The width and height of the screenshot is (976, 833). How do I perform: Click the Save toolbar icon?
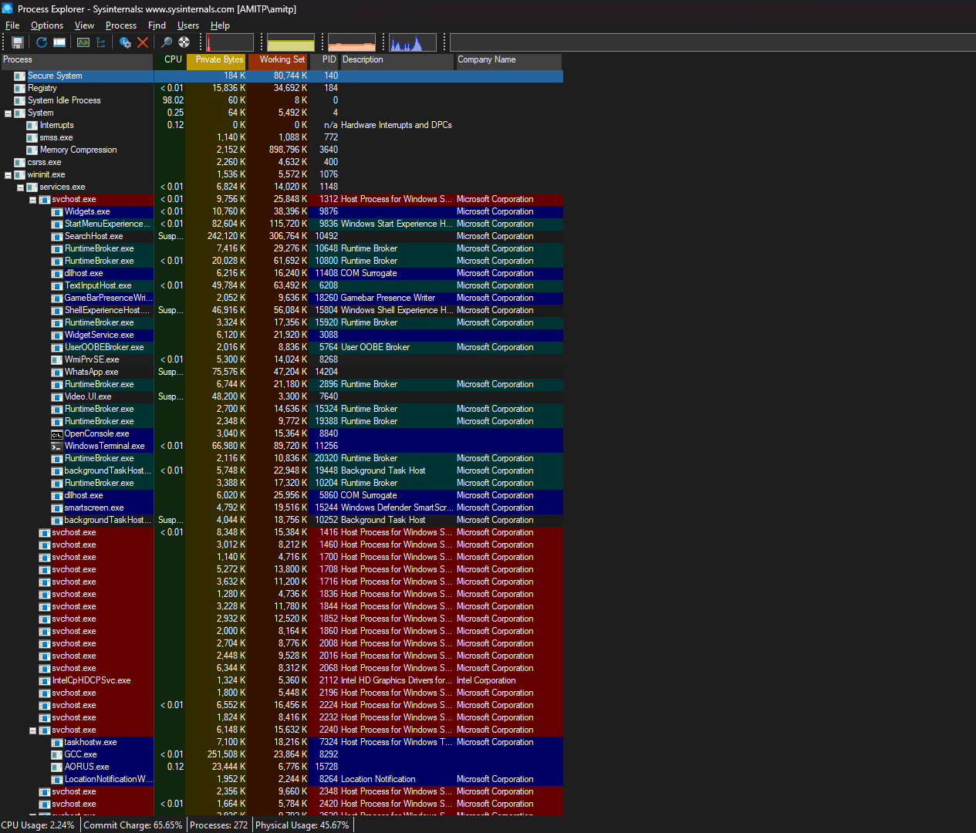click(18, 42)
